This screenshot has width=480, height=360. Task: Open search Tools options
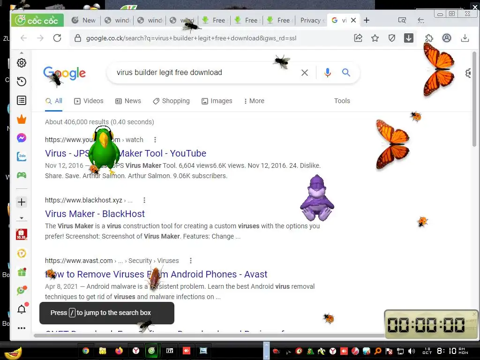tap(342, 101)
